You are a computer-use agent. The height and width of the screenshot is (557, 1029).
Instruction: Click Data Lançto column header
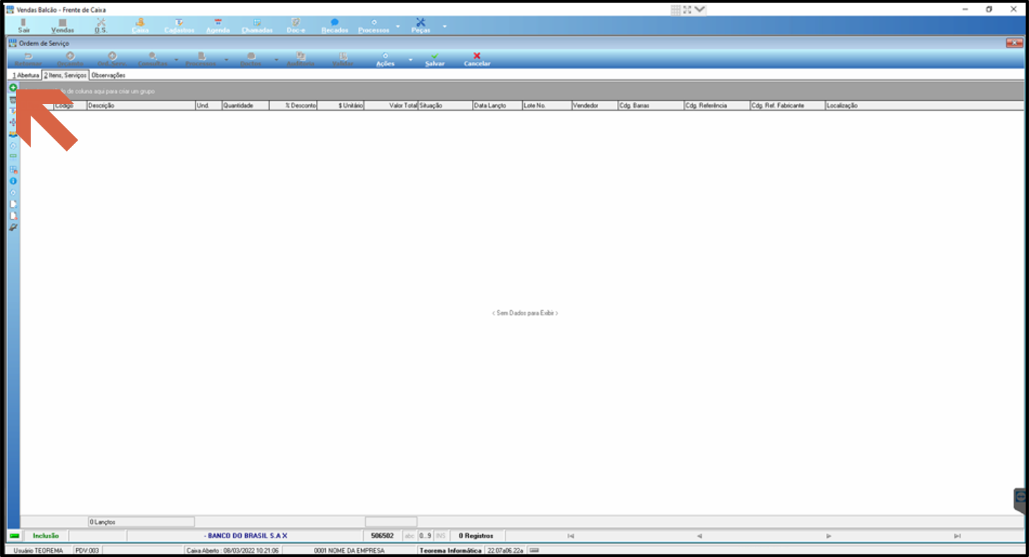click(x=497, y=105)
